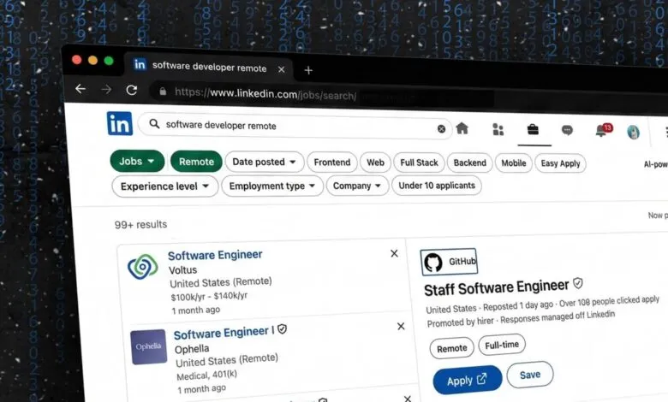Close the software developer remote tab

tap(282, 69)
